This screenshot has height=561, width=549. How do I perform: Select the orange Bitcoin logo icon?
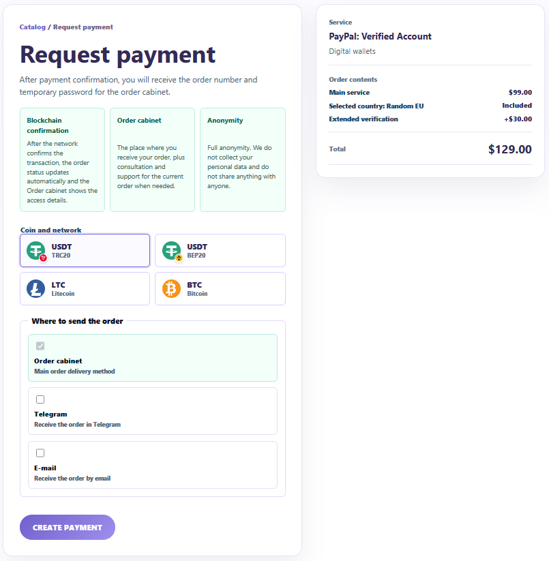click(171, 289)
